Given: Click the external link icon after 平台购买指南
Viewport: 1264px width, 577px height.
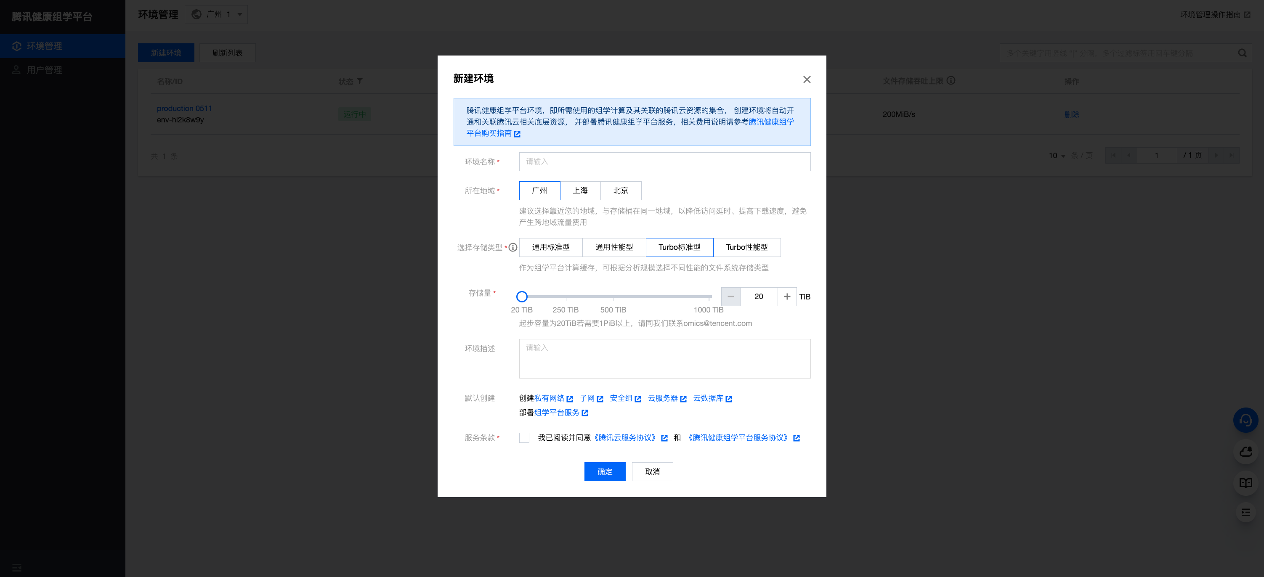Looking at the screenshot, I should 517,134.
